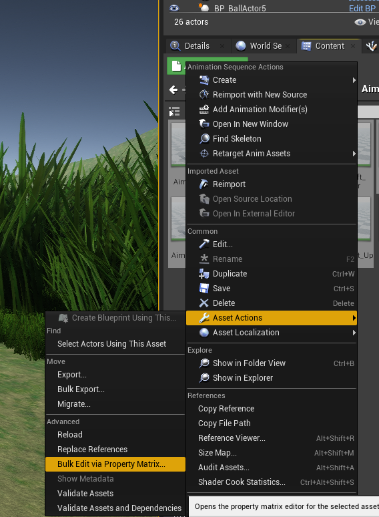This screenshot has width=379, height=517.
Task: Click the Add Animation Modifier(s) icon
Action: pos(204,109)
